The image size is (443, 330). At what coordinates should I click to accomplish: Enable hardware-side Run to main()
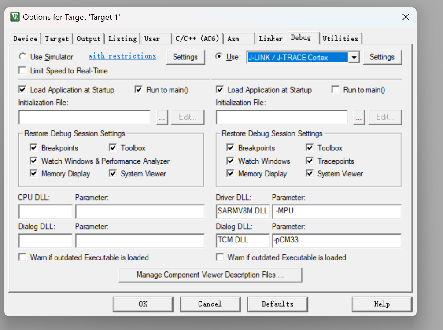336,90
